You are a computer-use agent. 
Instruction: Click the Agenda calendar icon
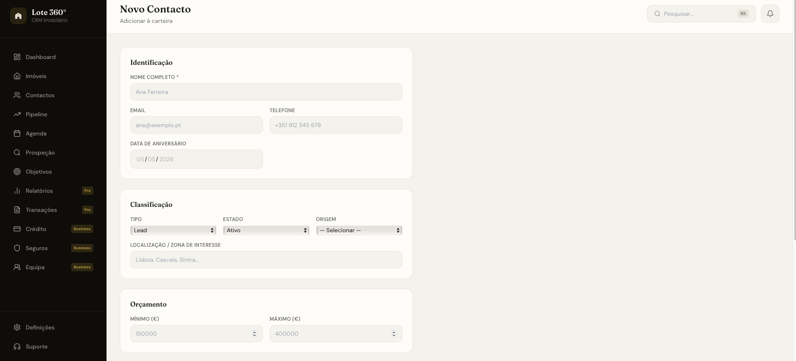[17, 133]
